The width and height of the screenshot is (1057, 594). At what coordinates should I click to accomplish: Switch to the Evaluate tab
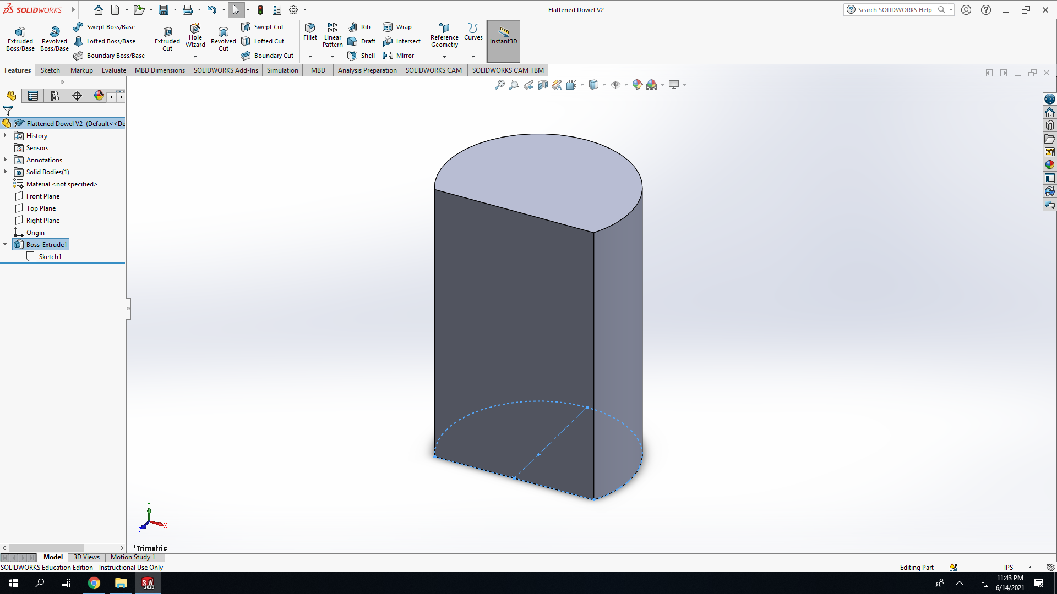click(114, 70)
